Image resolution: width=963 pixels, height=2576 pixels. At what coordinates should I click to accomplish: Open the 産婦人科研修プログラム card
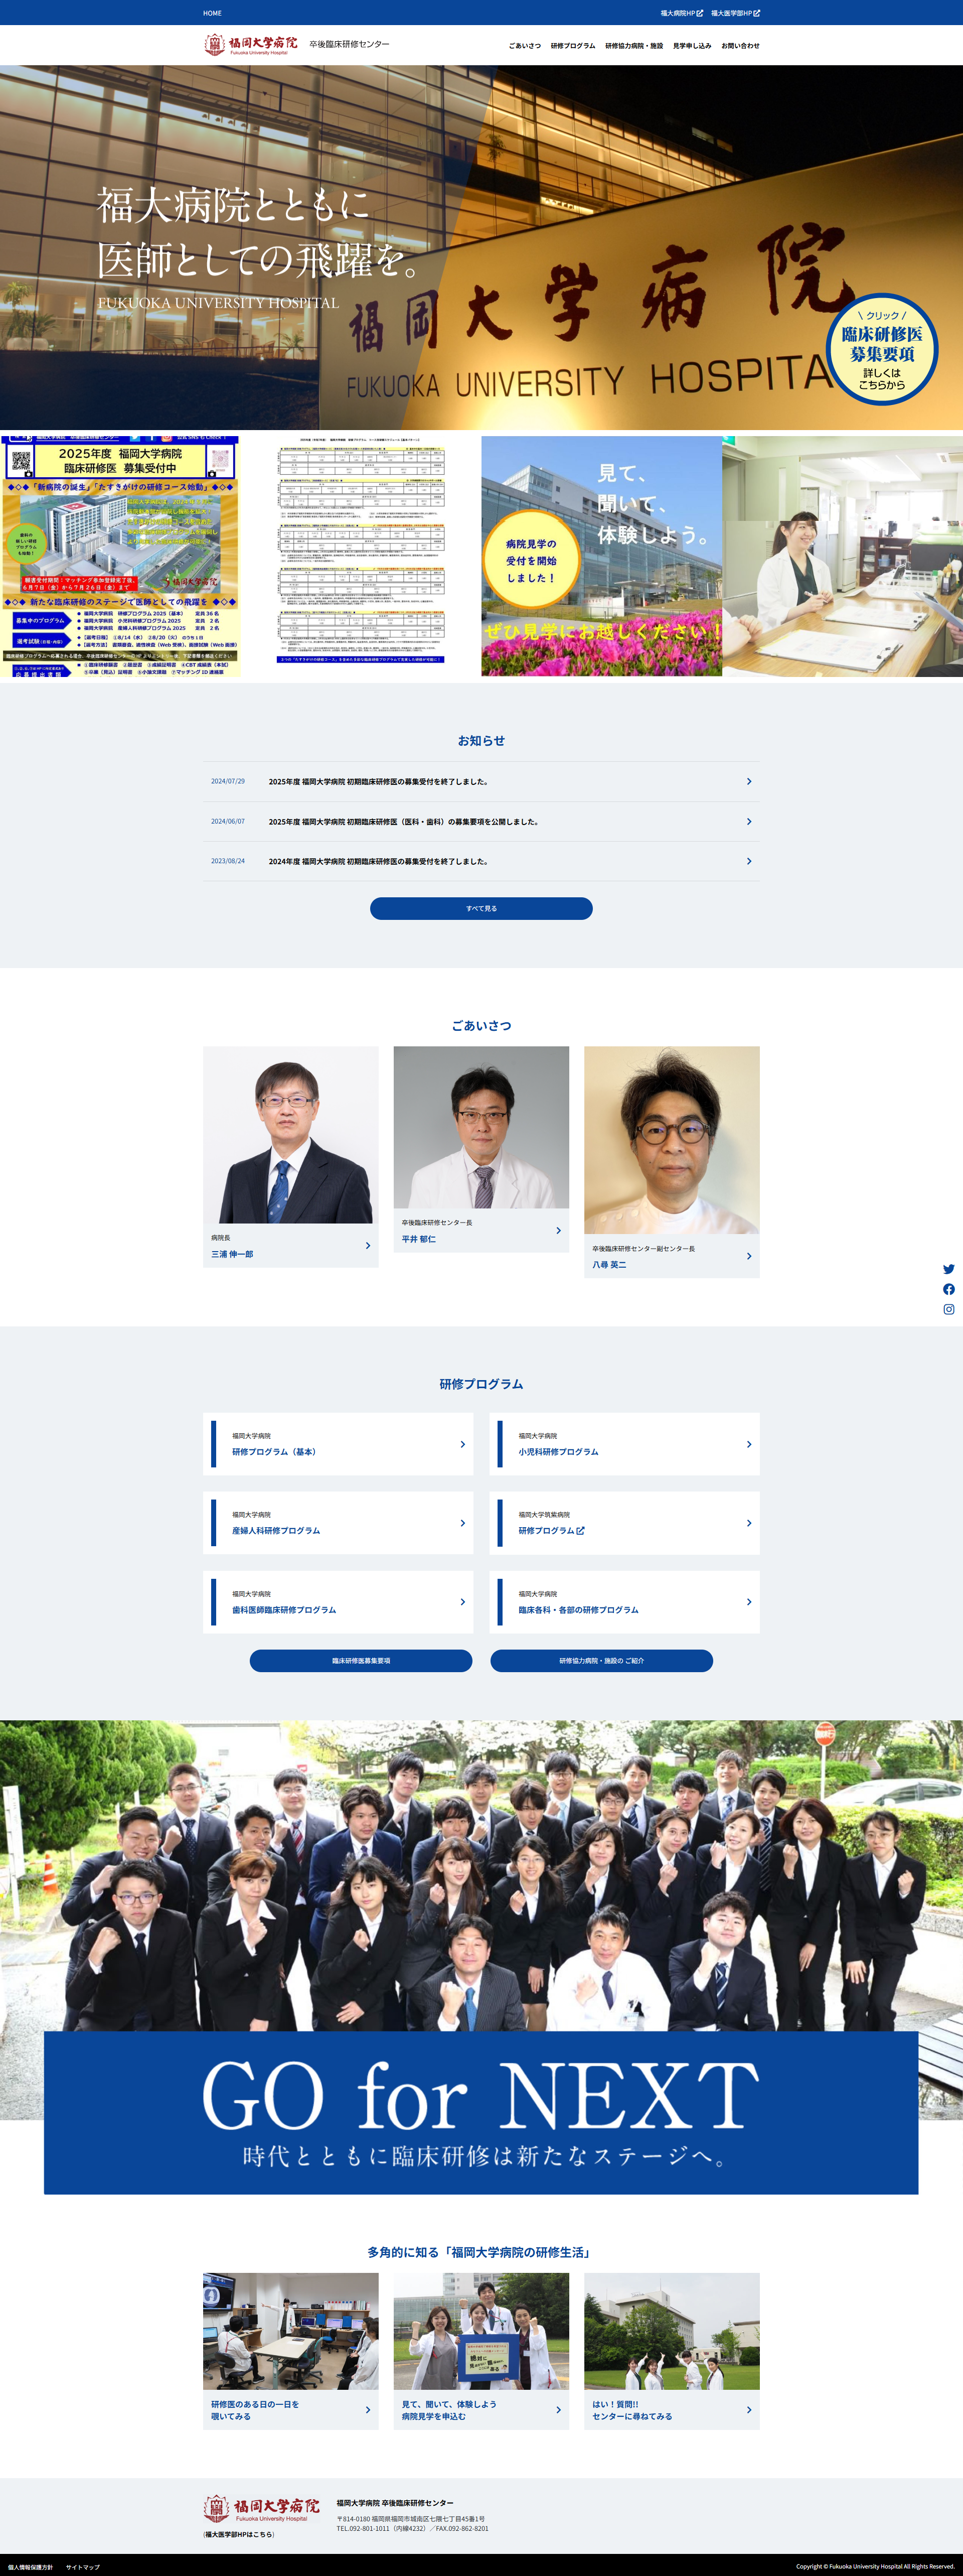point(338,1523)
